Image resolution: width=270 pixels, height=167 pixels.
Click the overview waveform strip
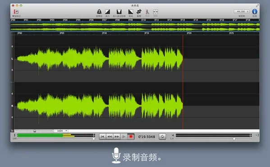135,27
